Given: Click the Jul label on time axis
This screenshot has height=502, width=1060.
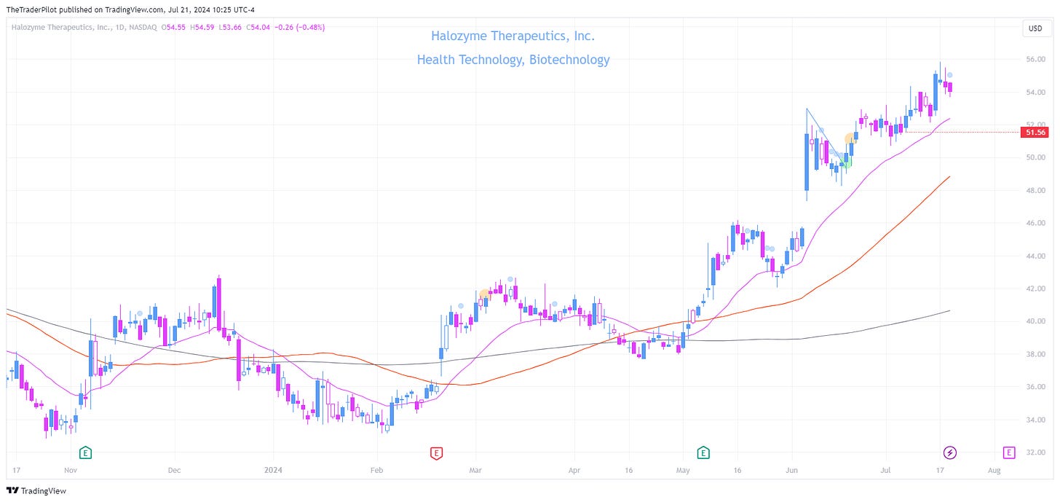Looking at the screenshot, I should (885, 471).
